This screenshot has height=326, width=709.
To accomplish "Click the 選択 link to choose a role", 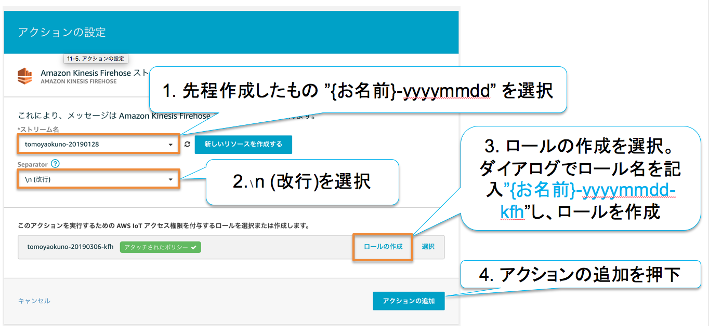I will point(428,247).
